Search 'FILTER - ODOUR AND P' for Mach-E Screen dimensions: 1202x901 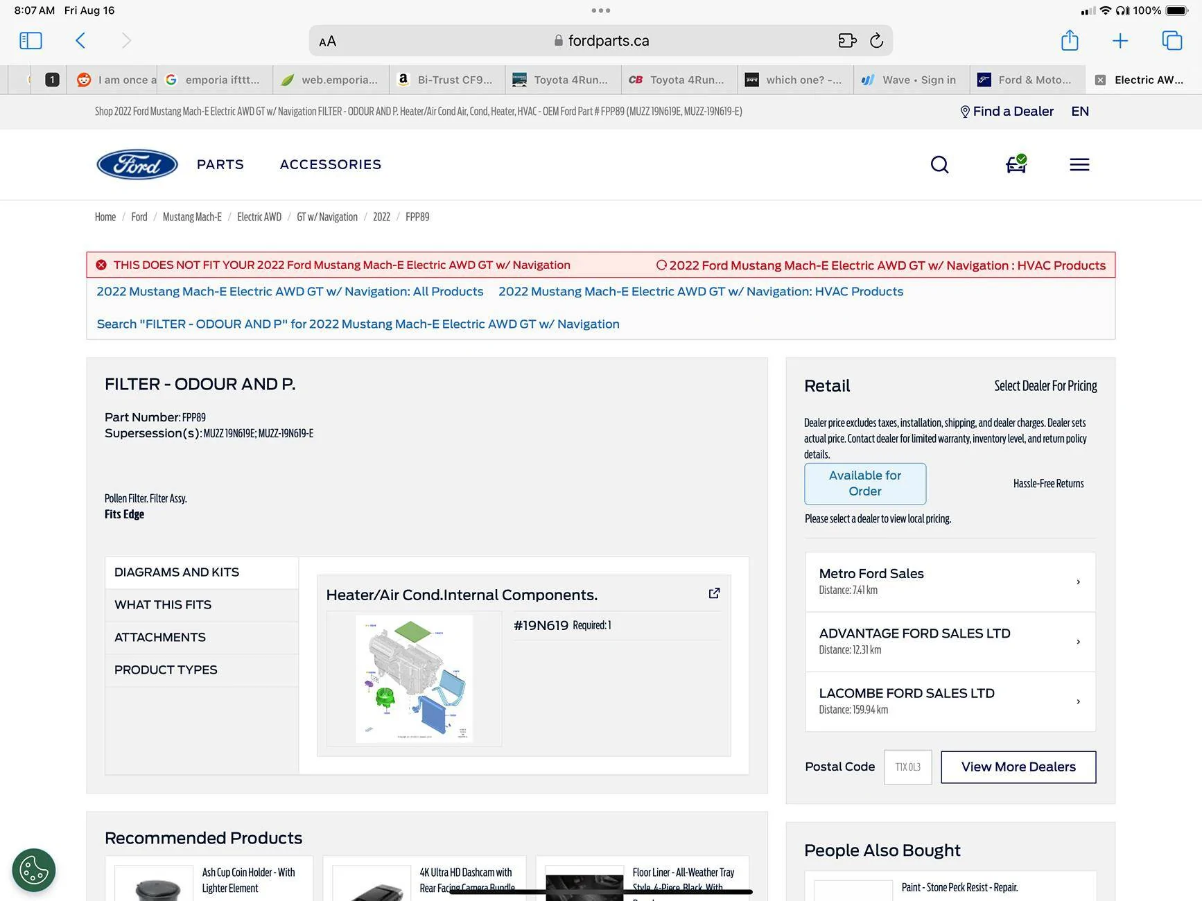tap(358, 324)
